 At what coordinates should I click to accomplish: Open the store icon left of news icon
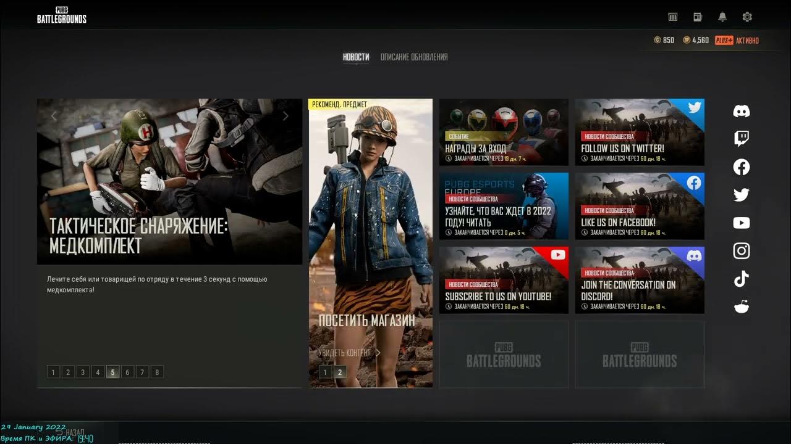tap(673, 17)
